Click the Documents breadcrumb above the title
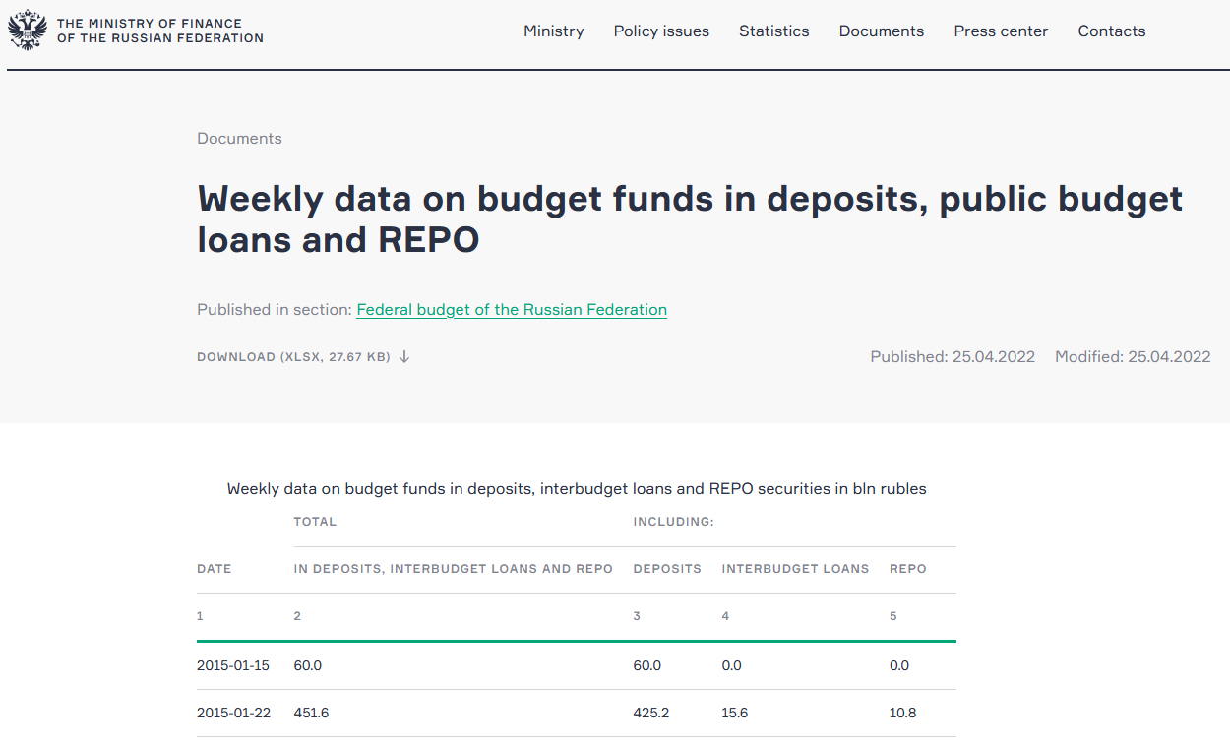The height and width of the screenshot is (747, 1230). click(239, 139)
